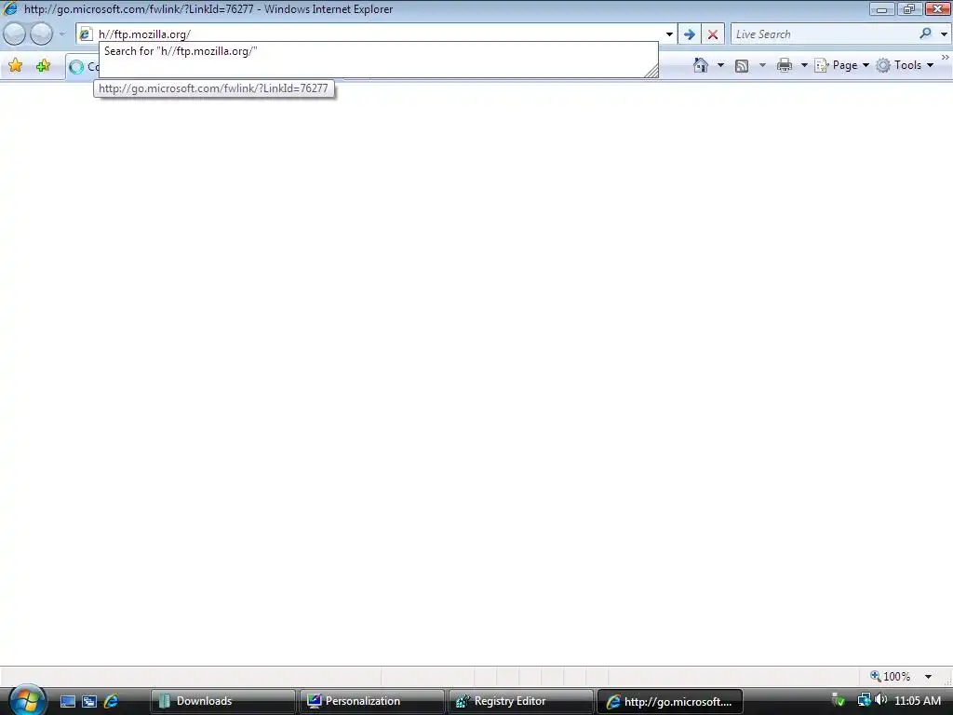Launch Internet Explorer from quick launch
Screen dimensions: 953x715
click(111, 701)
